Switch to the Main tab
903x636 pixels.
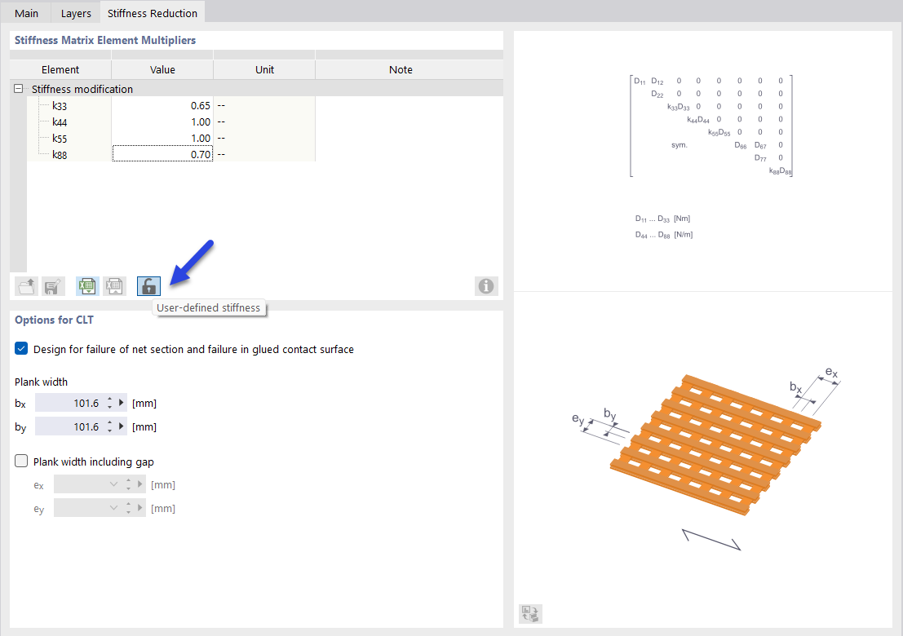[26, 12]
